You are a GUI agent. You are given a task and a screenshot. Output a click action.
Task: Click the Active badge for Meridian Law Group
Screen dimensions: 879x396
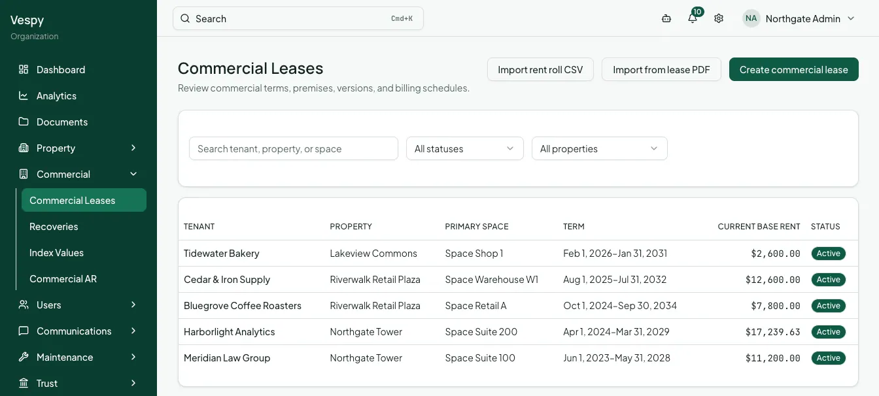(x=828, y=357)
